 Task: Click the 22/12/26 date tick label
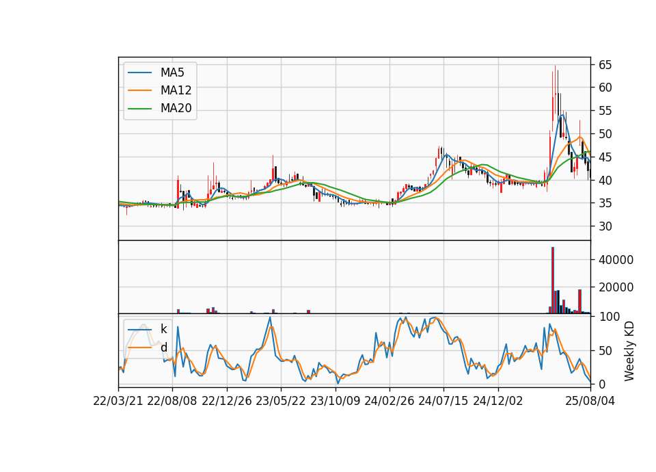click(x=227, y=401)
